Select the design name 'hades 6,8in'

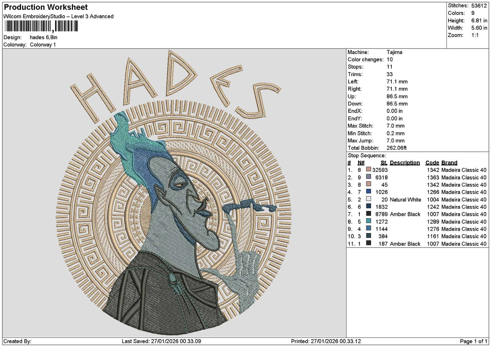point(43,37)
